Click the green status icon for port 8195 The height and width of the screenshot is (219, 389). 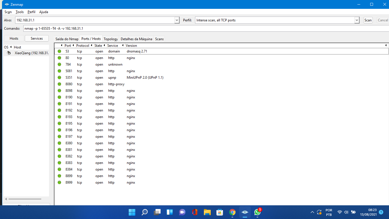pos(59,123)
